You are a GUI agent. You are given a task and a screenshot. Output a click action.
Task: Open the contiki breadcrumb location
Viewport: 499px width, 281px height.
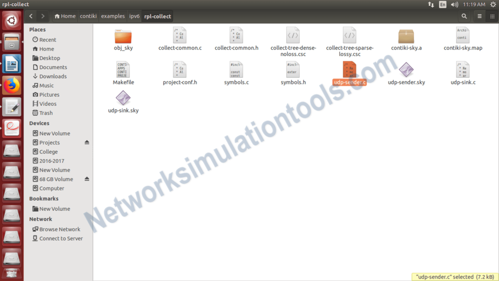pos(88,16)
